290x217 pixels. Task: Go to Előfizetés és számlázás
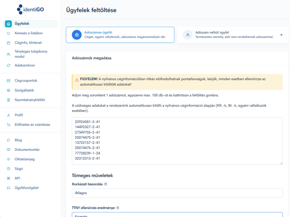click(x=32, y=125)
